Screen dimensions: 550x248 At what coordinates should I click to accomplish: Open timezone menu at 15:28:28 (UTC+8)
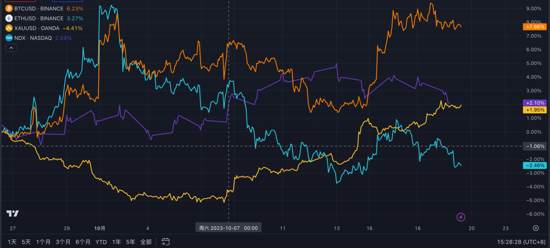pyautogui.click(x=521, y=242)
